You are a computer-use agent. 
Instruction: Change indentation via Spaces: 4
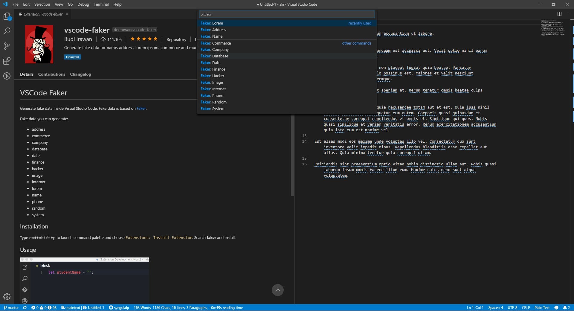click(495, 307)
